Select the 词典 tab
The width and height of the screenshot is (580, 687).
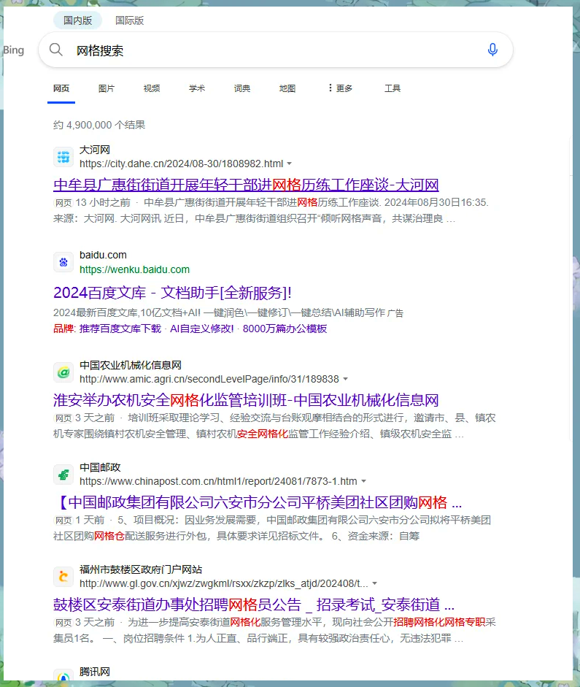pos(242,88)
